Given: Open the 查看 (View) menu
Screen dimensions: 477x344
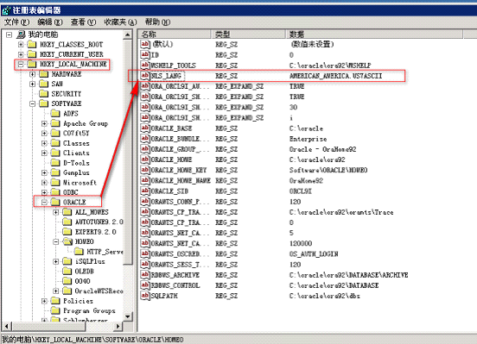Looking at the screenshot, I should (x=83, y=22).
